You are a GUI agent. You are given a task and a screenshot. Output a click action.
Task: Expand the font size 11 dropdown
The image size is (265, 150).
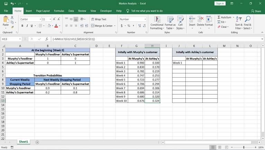[x=50, y=19]
